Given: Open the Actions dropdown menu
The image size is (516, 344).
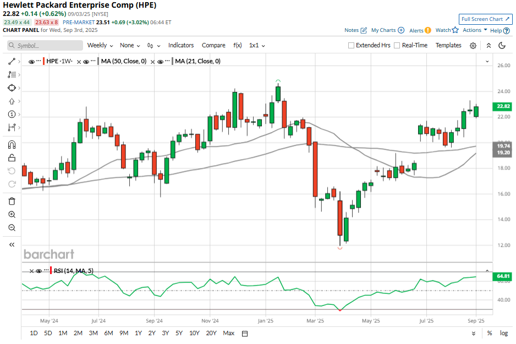Looking at the screenshot, I should click(475, 30).
